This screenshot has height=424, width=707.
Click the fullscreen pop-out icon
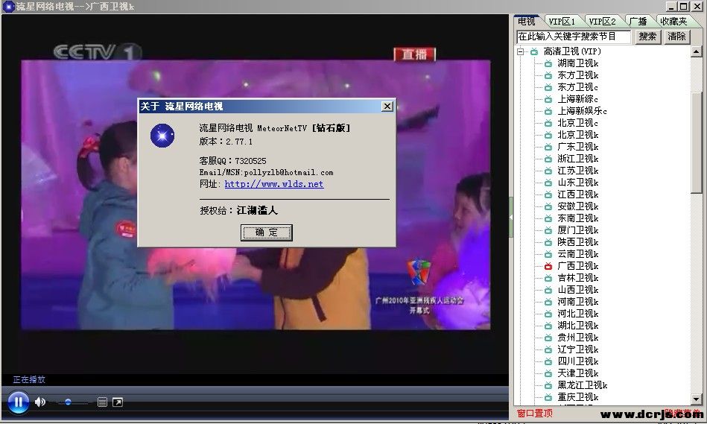(118, 403)
